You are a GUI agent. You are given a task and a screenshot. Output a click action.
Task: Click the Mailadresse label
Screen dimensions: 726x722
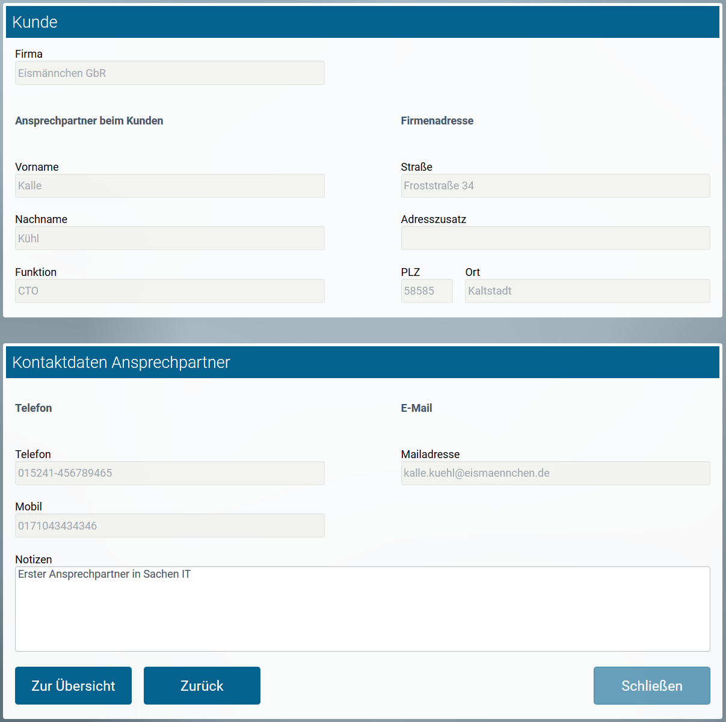[x=430, y=454]
